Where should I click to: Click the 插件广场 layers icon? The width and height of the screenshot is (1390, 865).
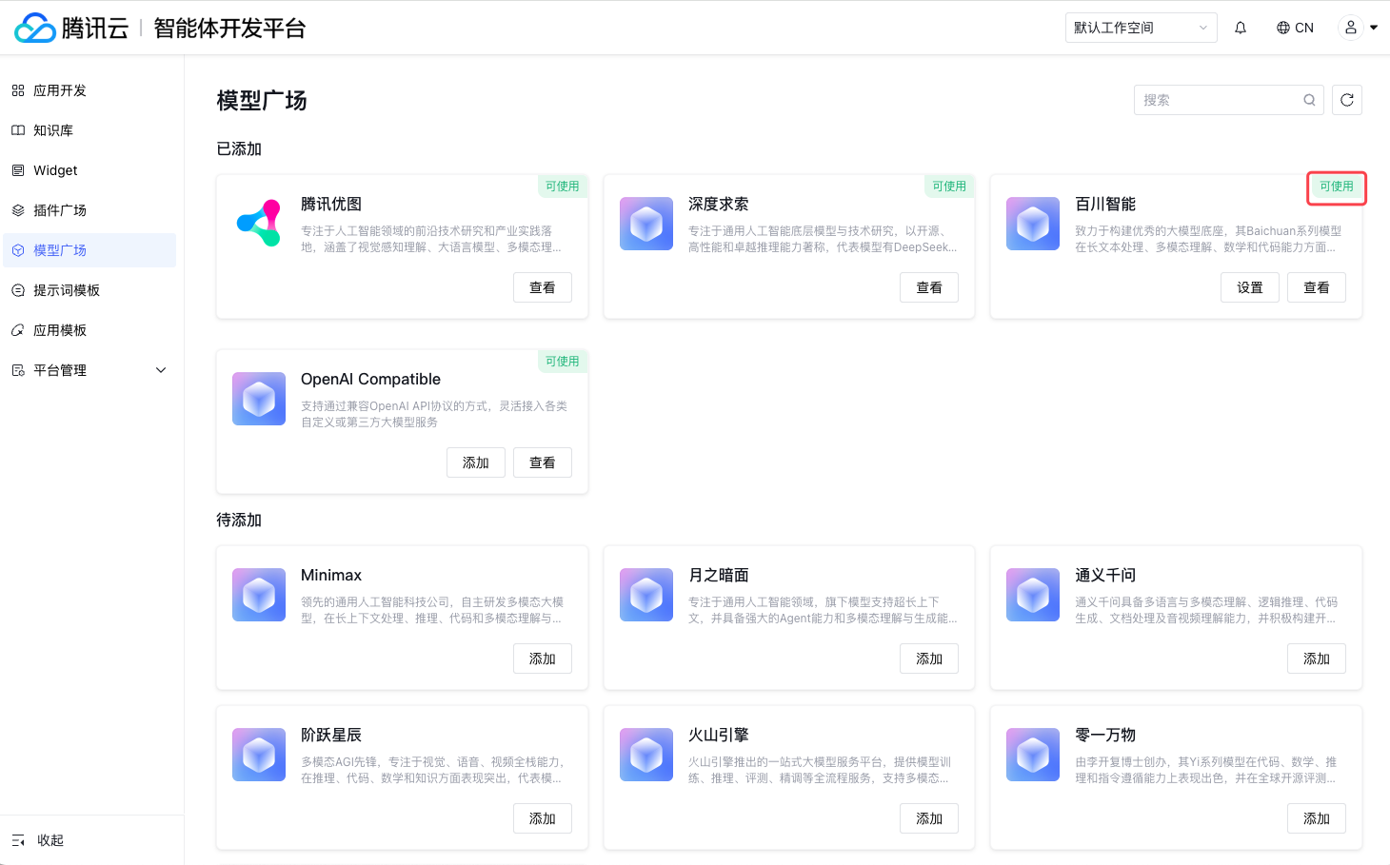[x=18, y=210]
